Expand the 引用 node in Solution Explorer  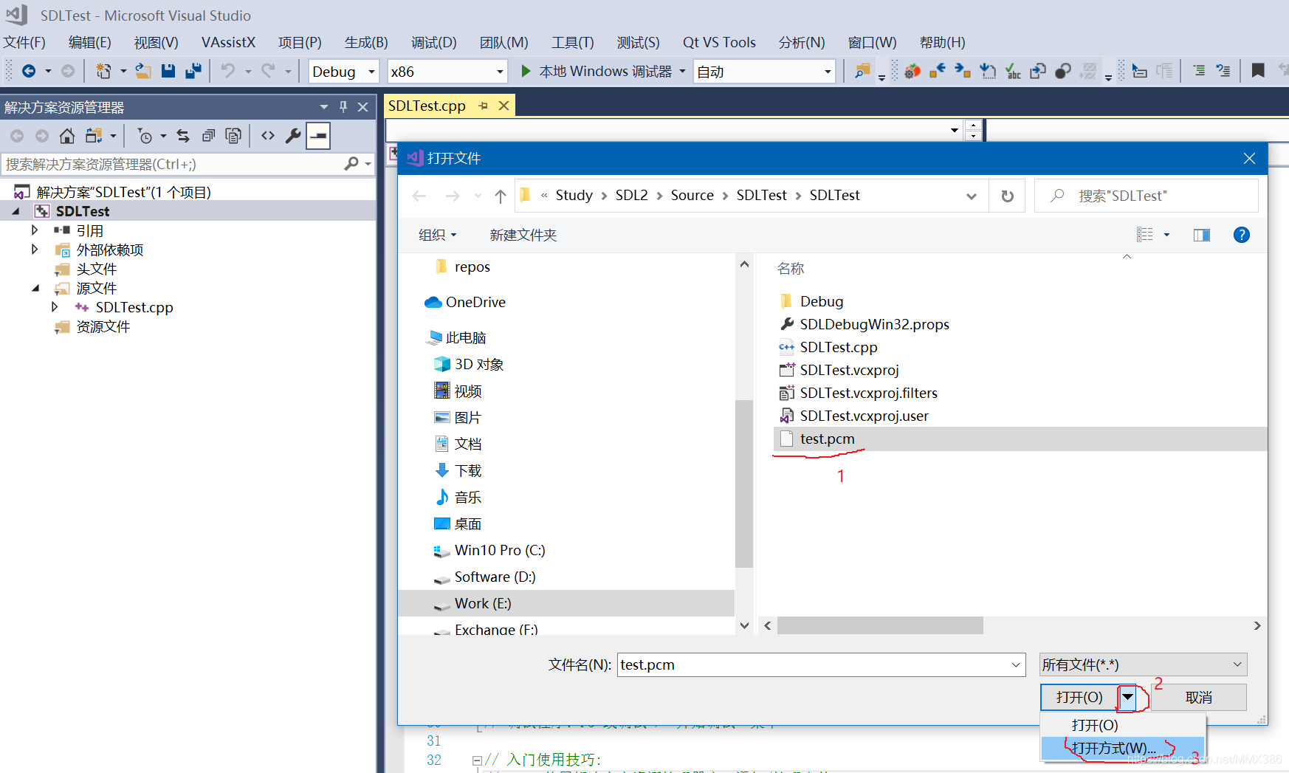pyautogui.click(x=35, y=230)
